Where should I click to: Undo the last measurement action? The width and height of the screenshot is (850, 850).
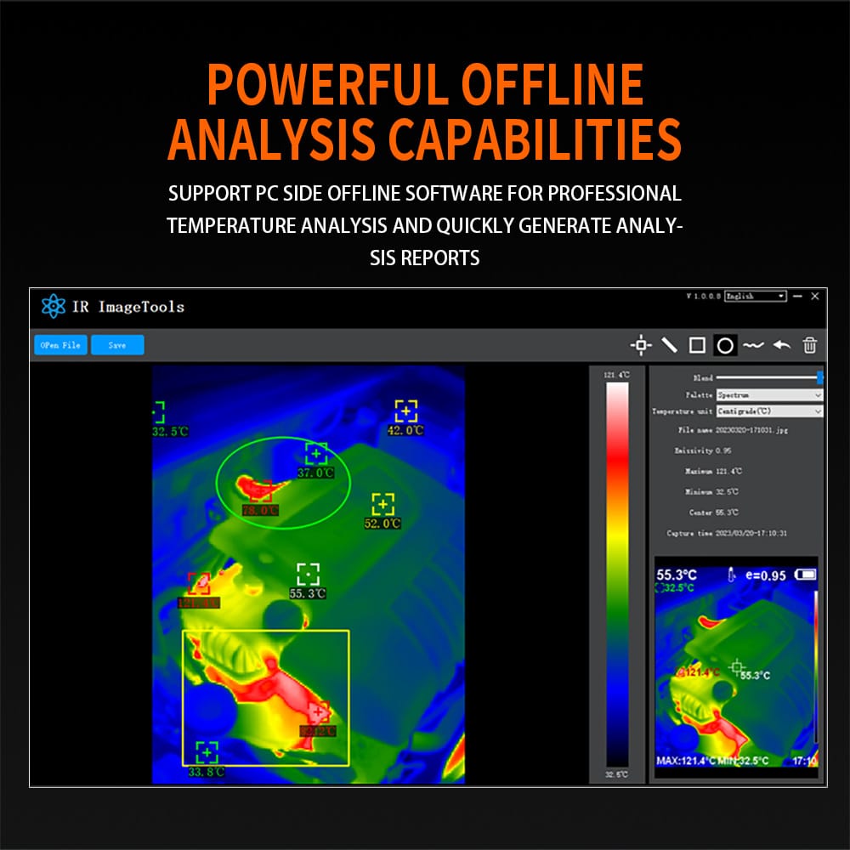point(782,345)
